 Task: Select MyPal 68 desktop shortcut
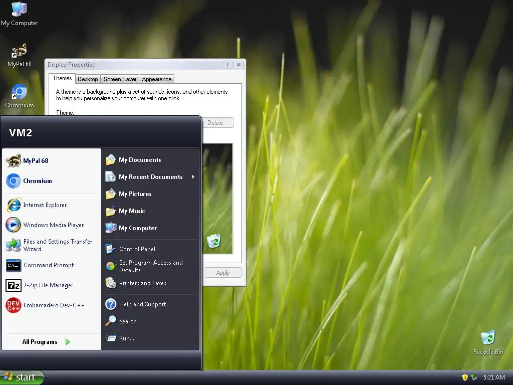pos(20,55)
